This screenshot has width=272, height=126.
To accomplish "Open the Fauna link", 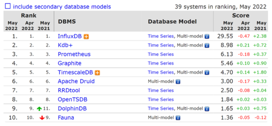I will (66, 118).
